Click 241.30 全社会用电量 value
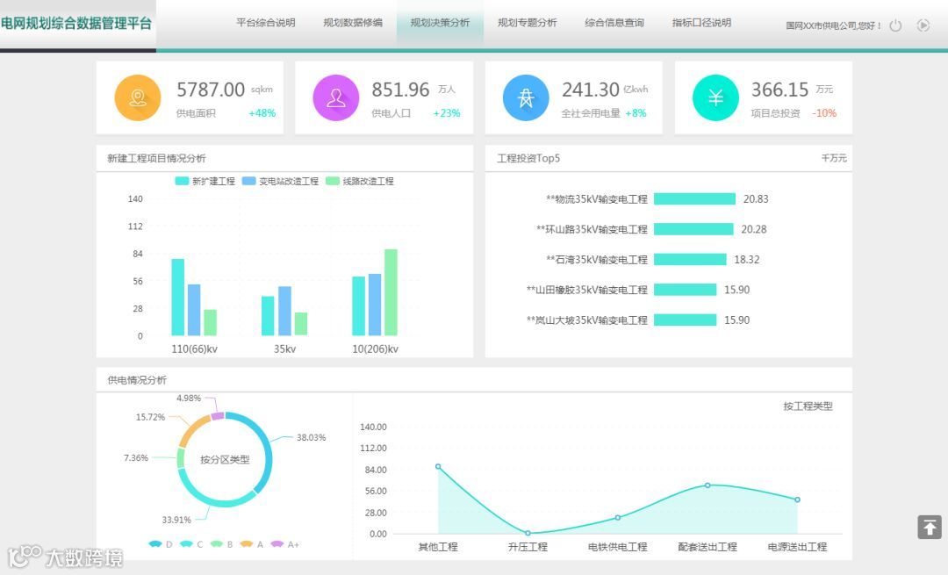 591,90
